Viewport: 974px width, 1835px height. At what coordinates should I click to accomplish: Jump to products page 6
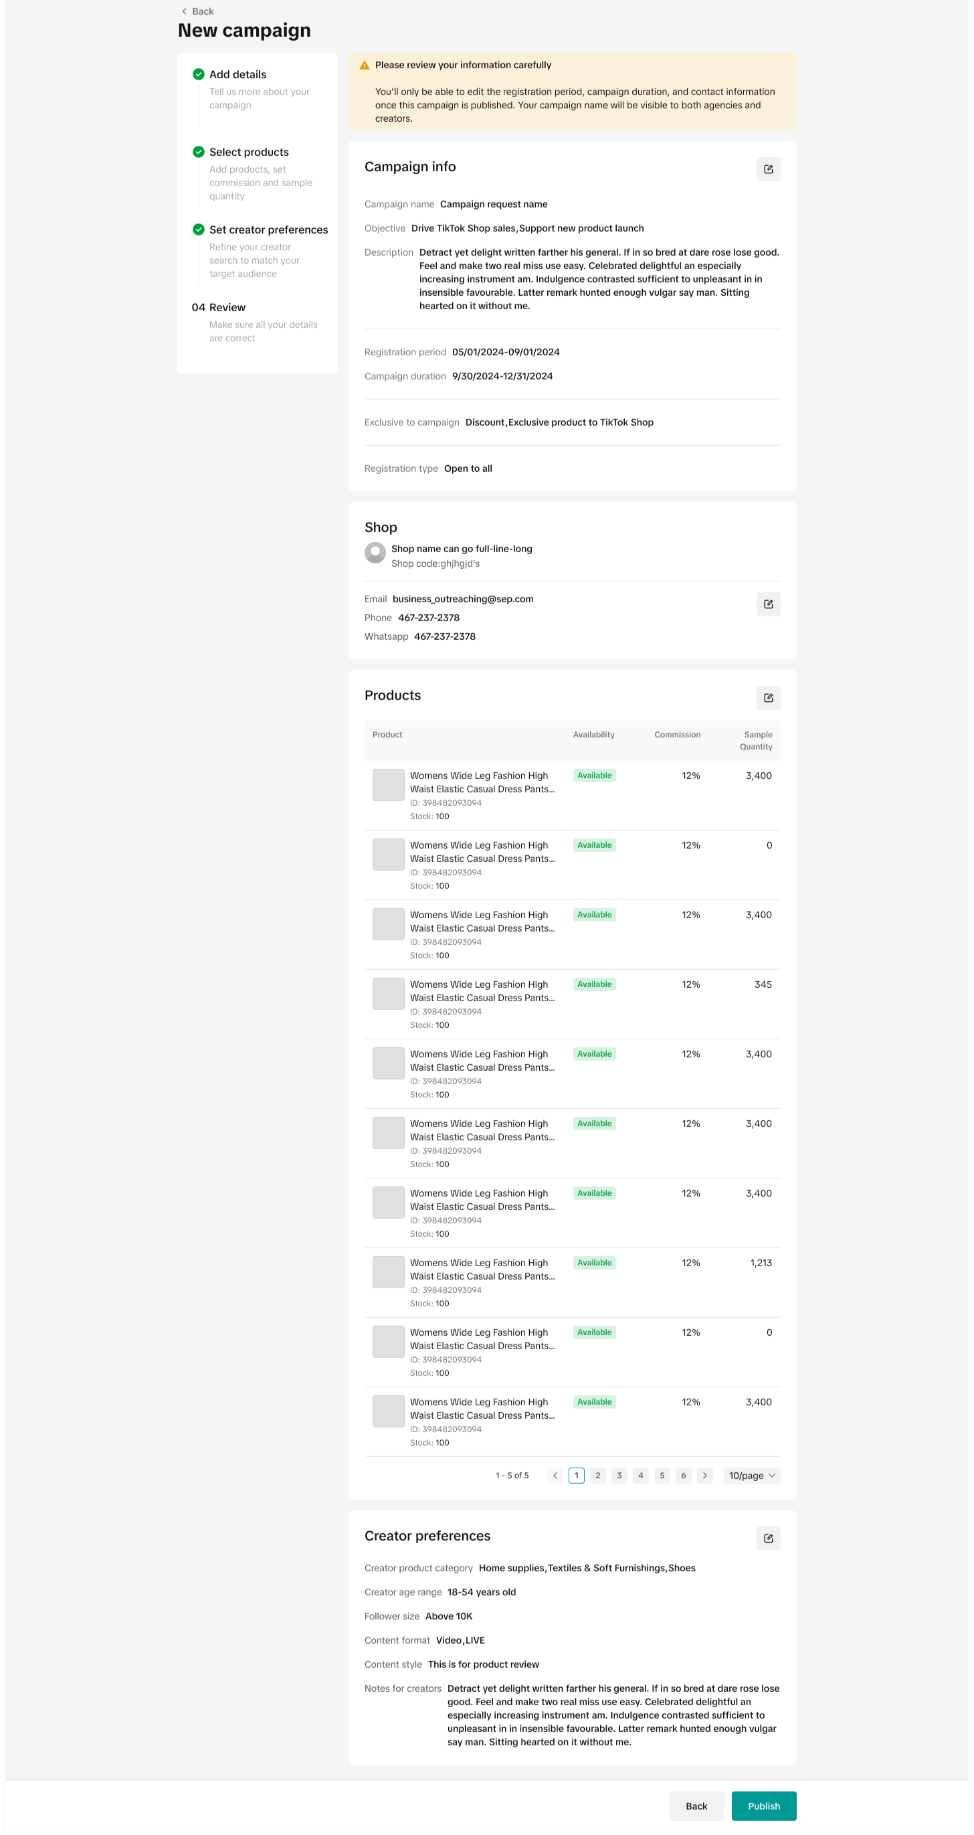(x=684, y=1475)
